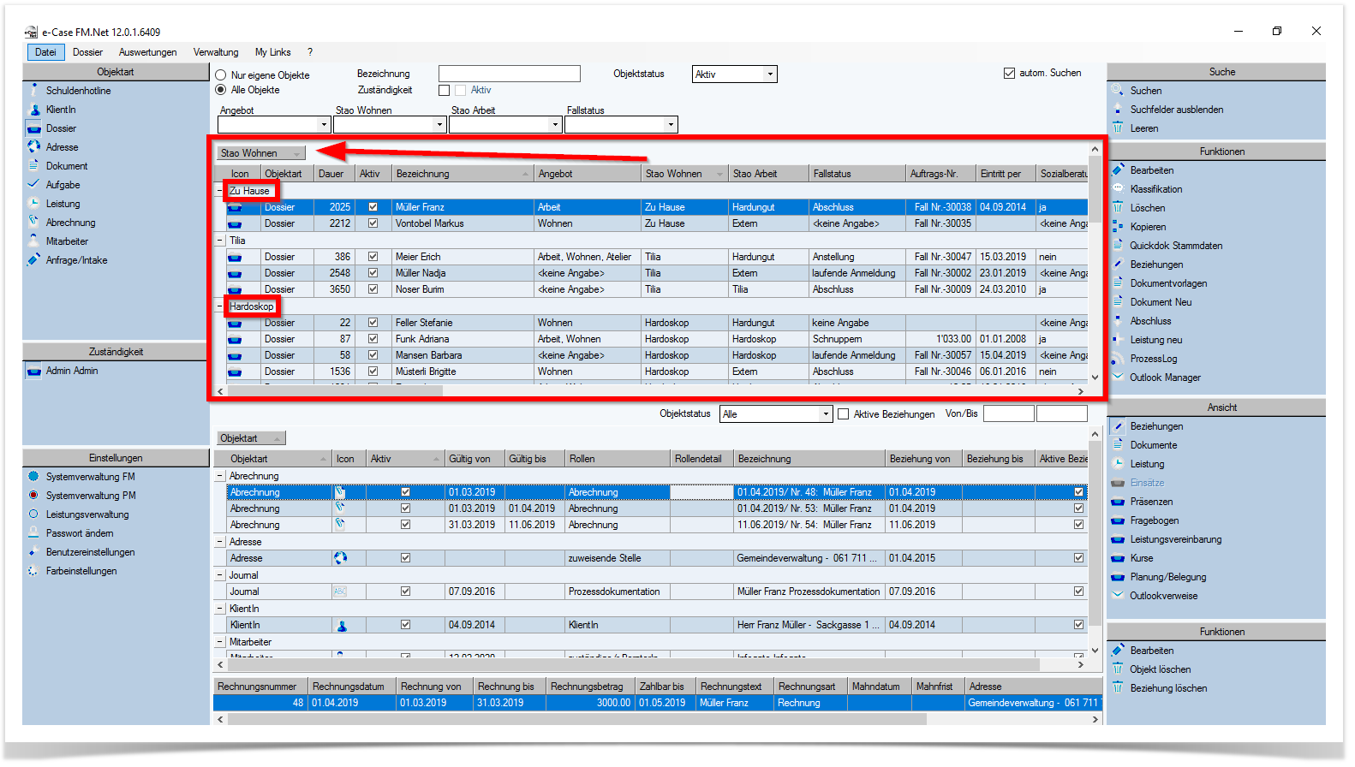Click 'Leistung neu' function
The height and width of the screenshot is (767, 1355).
click(x=1155, y=340)
